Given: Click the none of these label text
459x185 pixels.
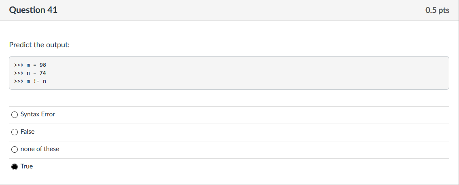Looking at the screenshot, I should click(40, 149).
